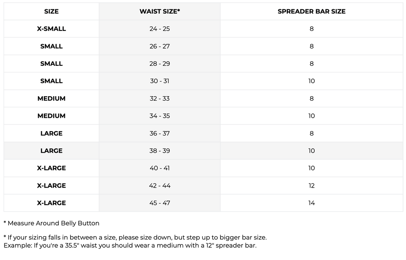Select the 32 - 33 waist size cell

pos(160,98)
